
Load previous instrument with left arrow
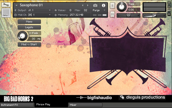point(83,5)
